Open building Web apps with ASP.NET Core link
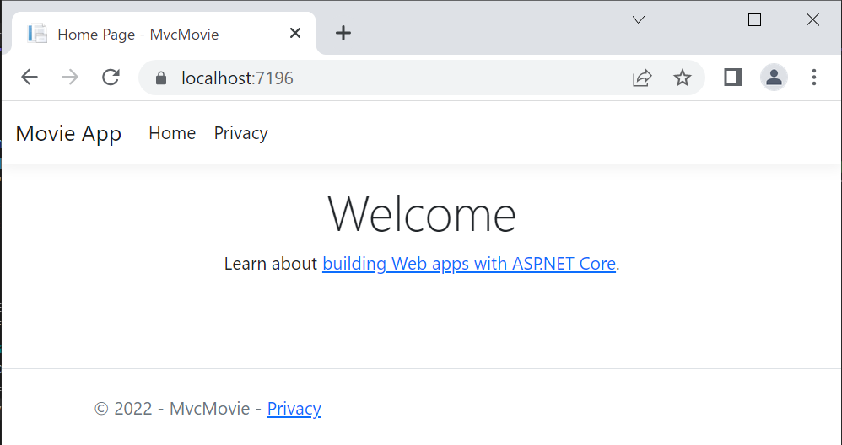This screenshot has height=445, width=842. pos(469,264)
